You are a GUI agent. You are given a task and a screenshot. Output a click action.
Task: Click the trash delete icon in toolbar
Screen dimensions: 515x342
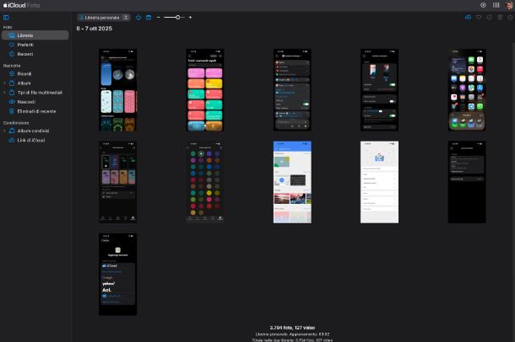499,17
